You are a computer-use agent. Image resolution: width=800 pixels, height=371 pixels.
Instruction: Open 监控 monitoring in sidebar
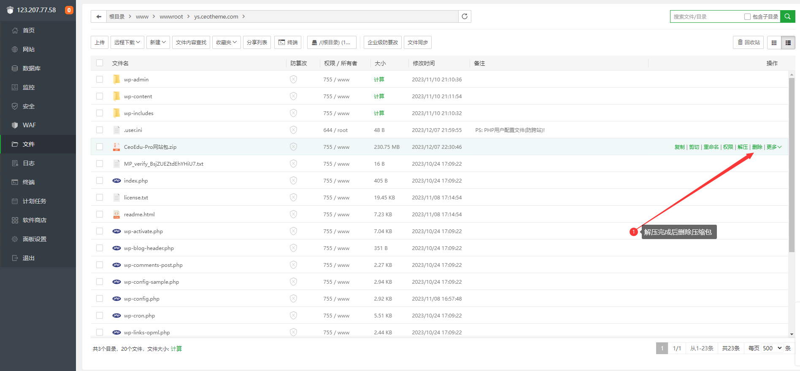[x=38, y=87]
